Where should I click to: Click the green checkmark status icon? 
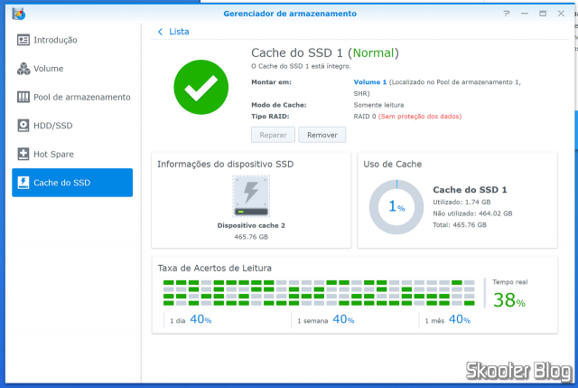pyautogui.click(x=200, y=87)
